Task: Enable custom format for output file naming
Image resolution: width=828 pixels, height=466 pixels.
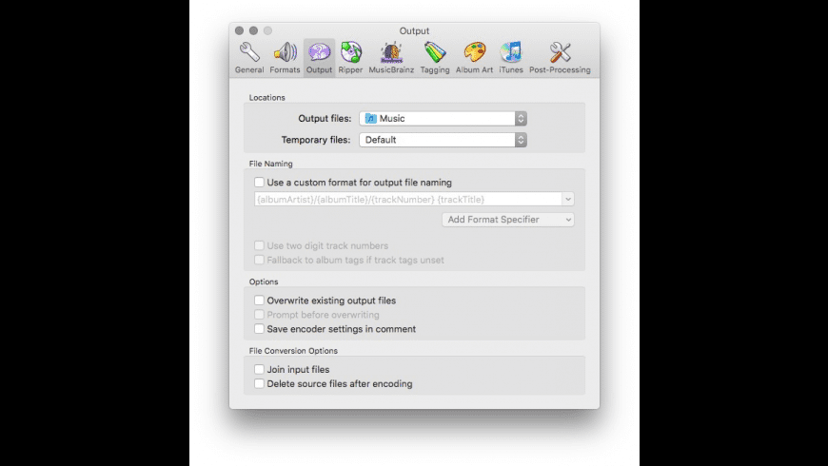Action: click(259, 182)
